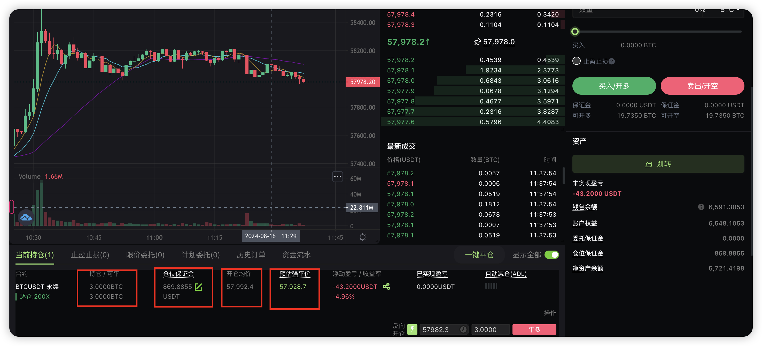Click the 已实现盈亏 column header
762x346 pixels.
coord(432,274)
